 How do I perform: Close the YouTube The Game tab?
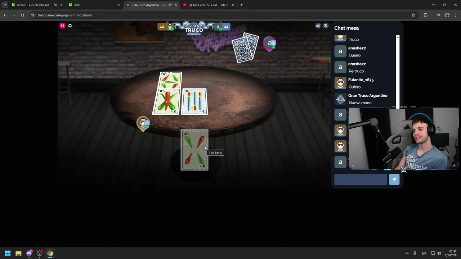(x=233, y=5)
